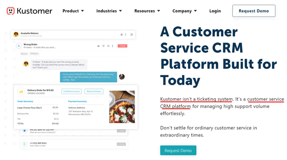Click 'Are you open on July 4th?' conversation
Viewport: 287px width, 160px height.
(x=42, y=130)
